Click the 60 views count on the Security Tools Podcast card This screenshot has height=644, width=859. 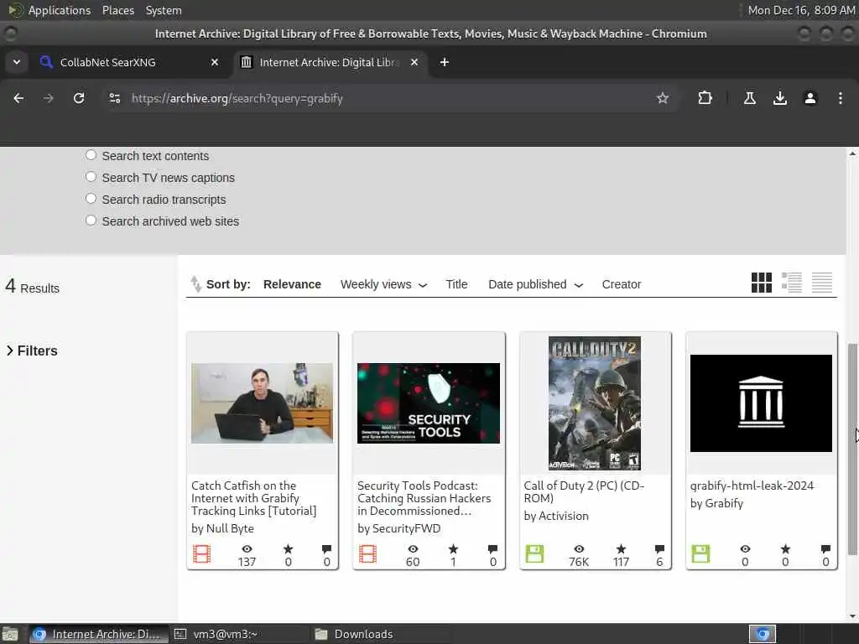pyautogui.click(x=413, y=562)
